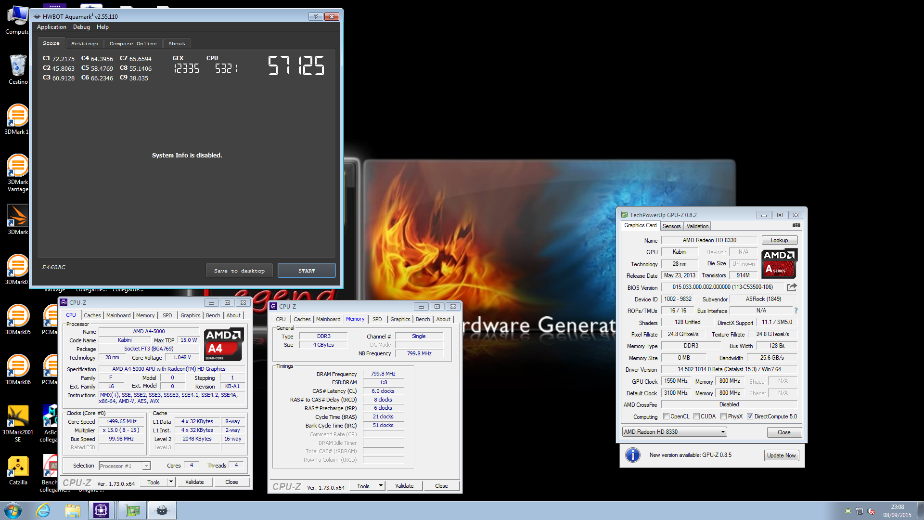Click the START button in Aquamark
This screenshot has width=924, height=520.
(307, 271)
